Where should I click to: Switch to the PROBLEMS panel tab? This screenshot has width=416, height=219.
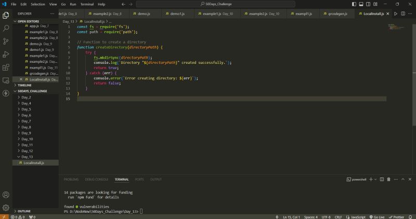(x=71, y=179)
